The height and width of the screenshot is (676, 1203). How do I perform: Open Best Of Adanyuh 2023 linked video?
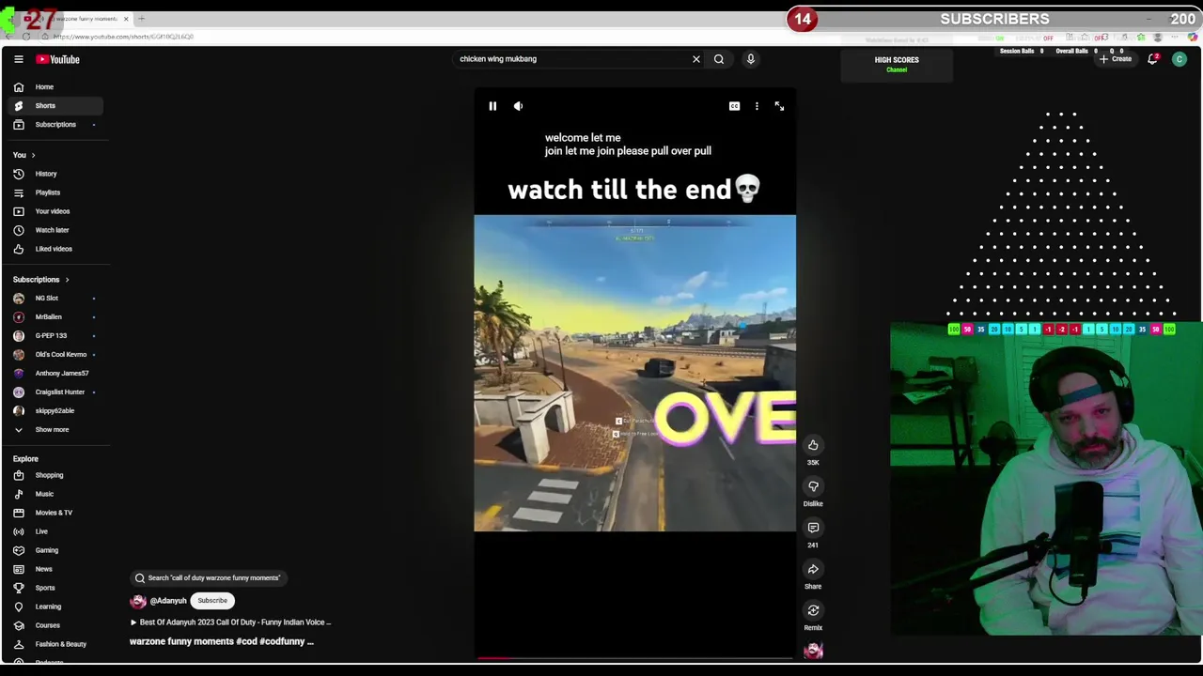(230, 622)
